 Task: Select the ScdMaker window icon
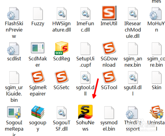click(38, 48)
